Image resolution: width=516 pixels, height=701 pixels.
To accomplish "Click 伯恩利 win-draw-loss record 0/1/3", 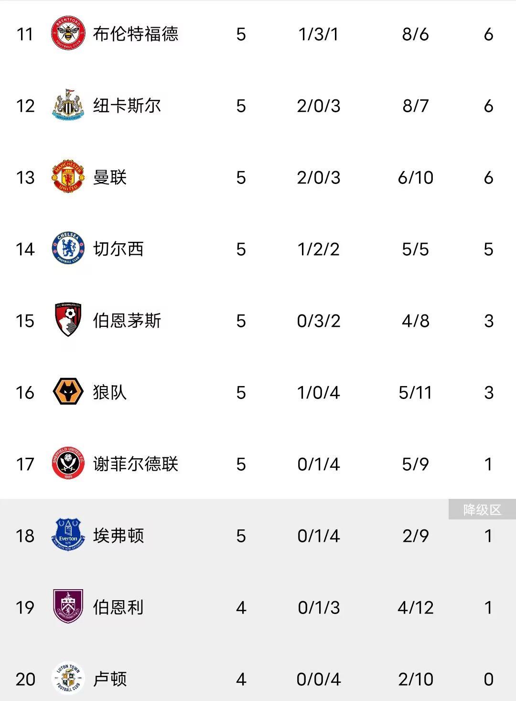I will coord(319,607).
